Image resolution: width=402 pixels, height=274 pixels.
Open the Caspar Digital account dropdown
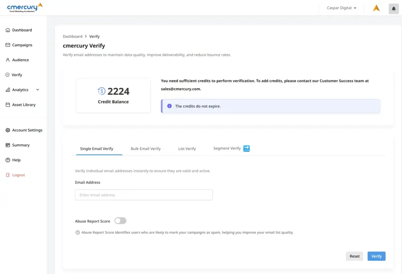342,8
